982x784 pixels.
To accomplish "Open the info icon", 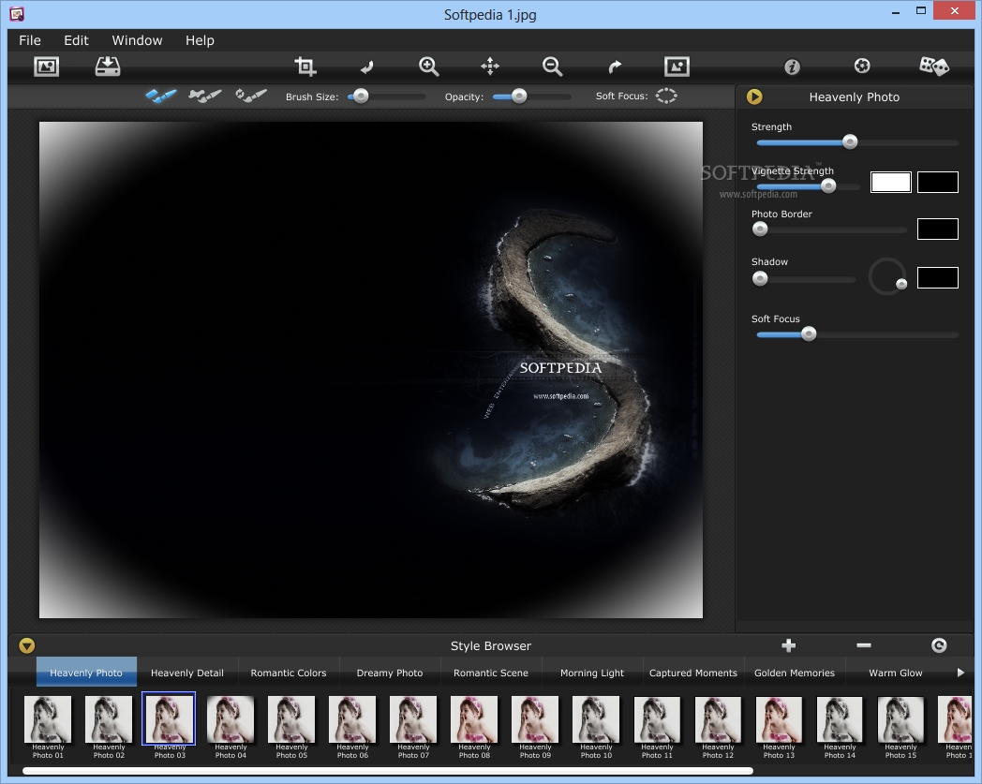I will 792,67.
